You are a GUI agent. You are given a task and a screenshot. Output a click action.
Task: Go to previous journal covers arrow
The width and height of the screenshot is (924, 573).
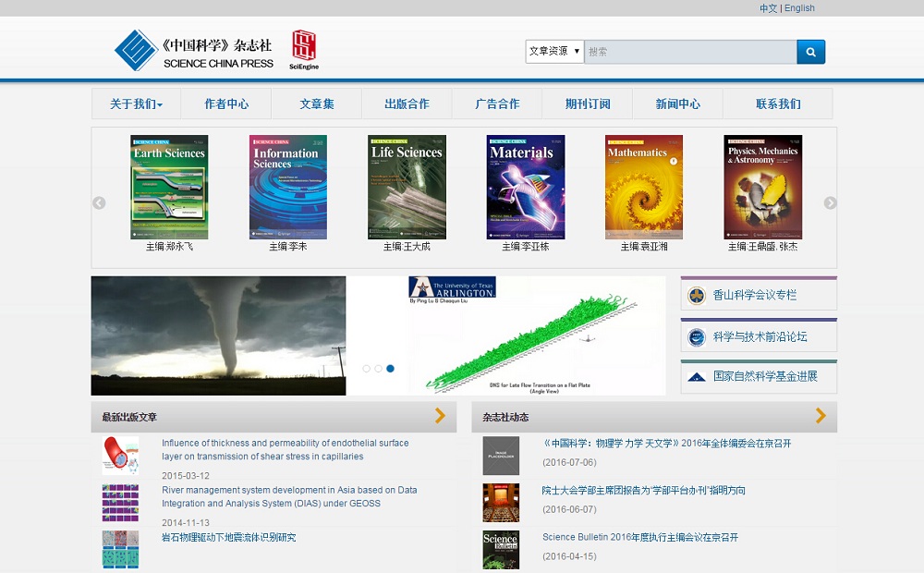pyautogui.click(x=99, y=202)
